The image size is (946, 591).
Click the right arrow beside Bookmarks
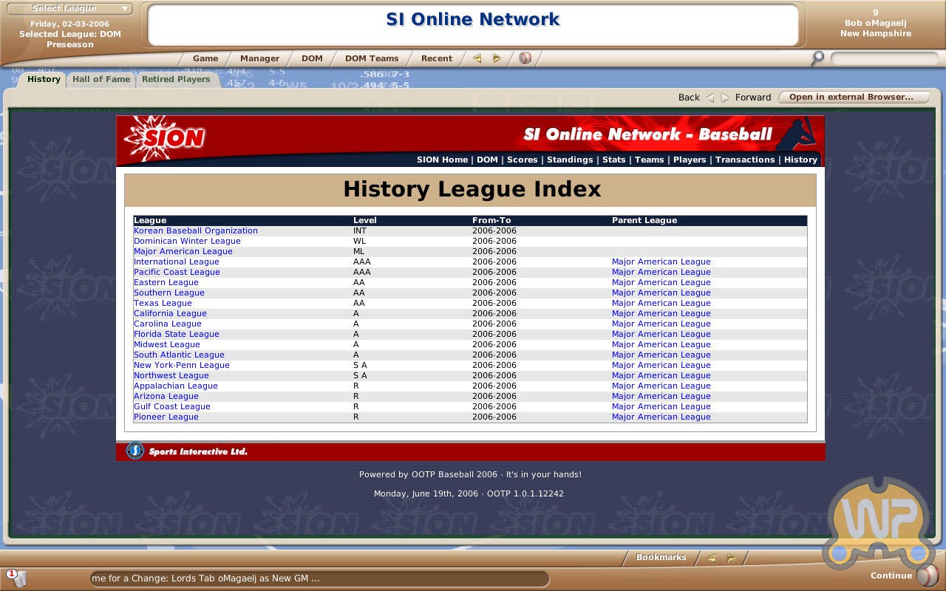(x=731, y=558)
